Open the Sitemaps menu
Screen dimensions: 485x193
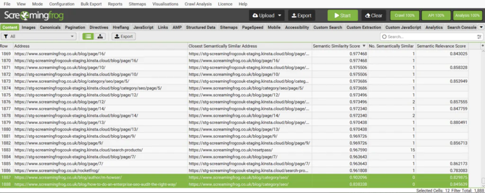click(137, 4)
